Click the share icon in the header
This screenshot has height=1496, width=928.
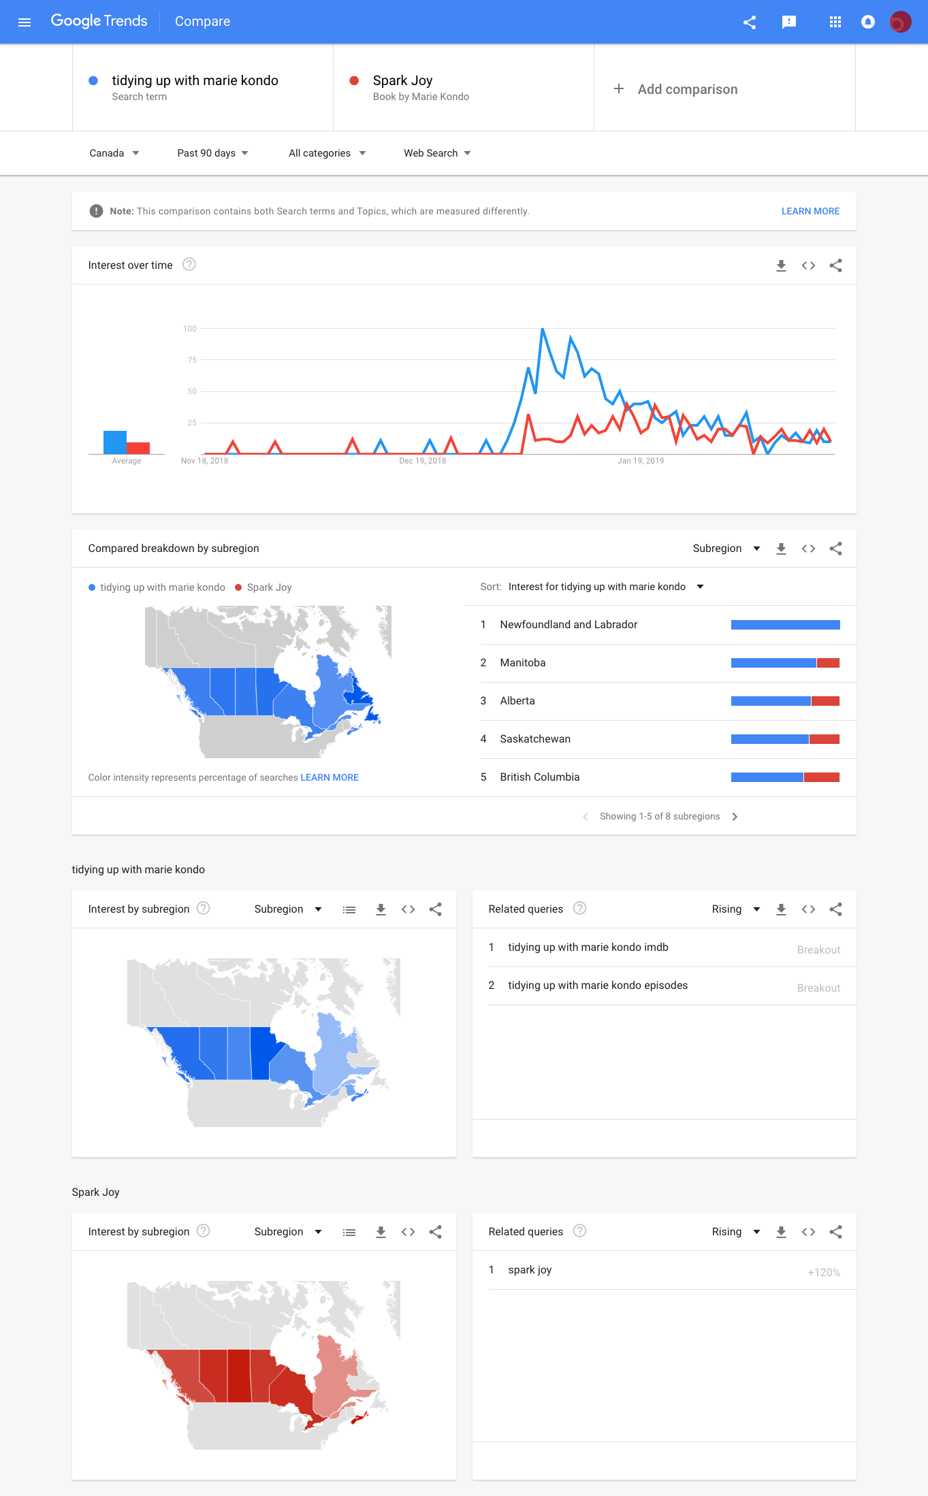click(750, 22)
